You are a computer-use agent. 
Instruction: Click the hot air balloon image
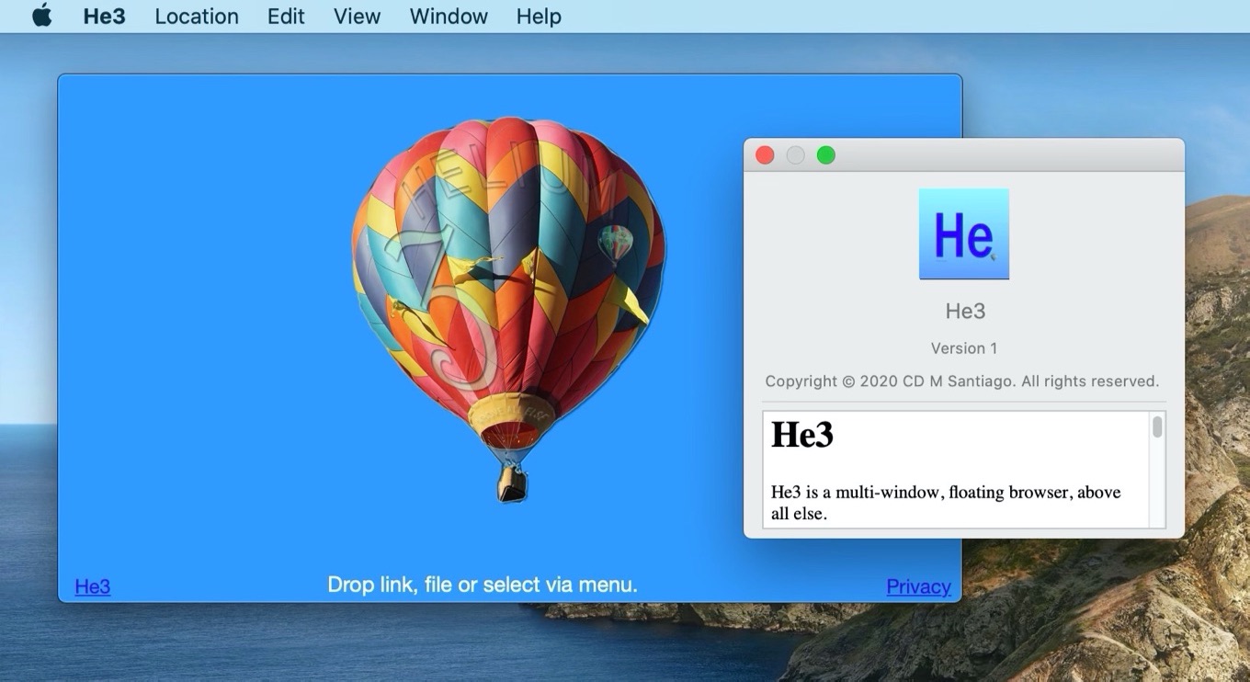(x=508, y=308)
